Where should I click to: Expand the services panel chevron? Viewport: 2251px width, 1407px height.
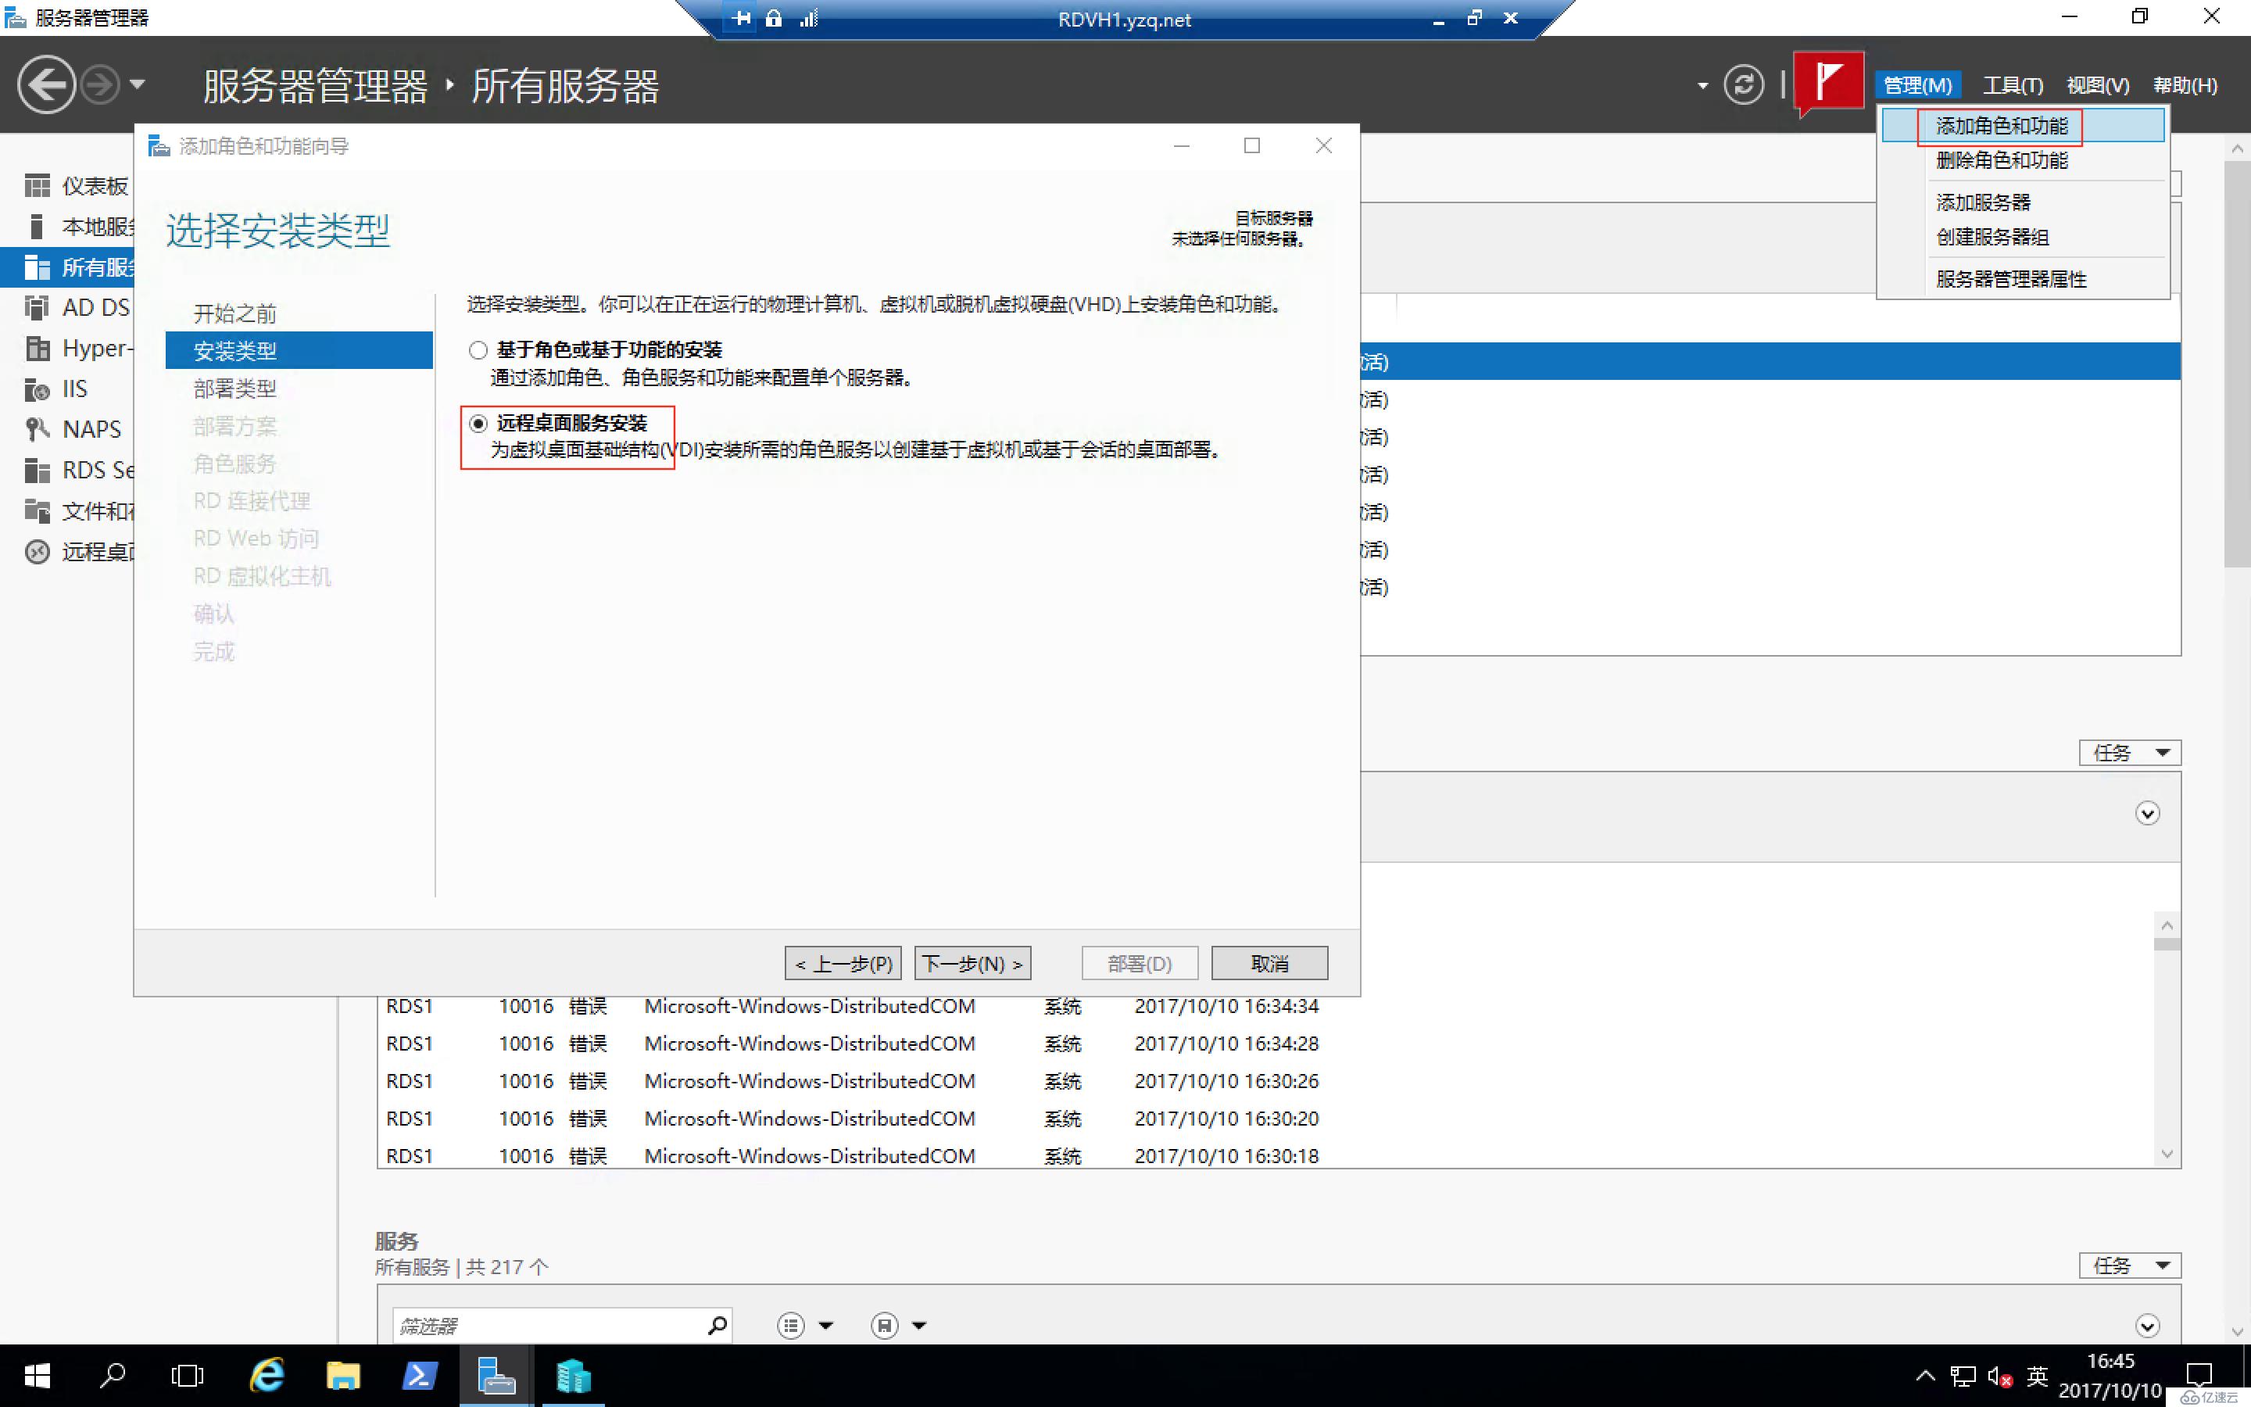pos(2147,1325)
